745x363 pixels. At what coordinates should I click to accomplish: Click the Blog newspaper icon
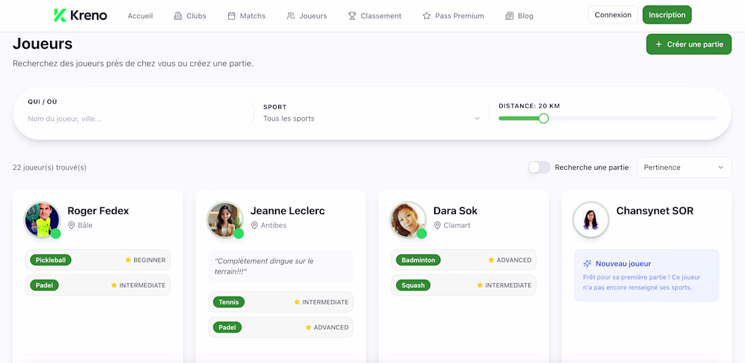coord(509,16)
